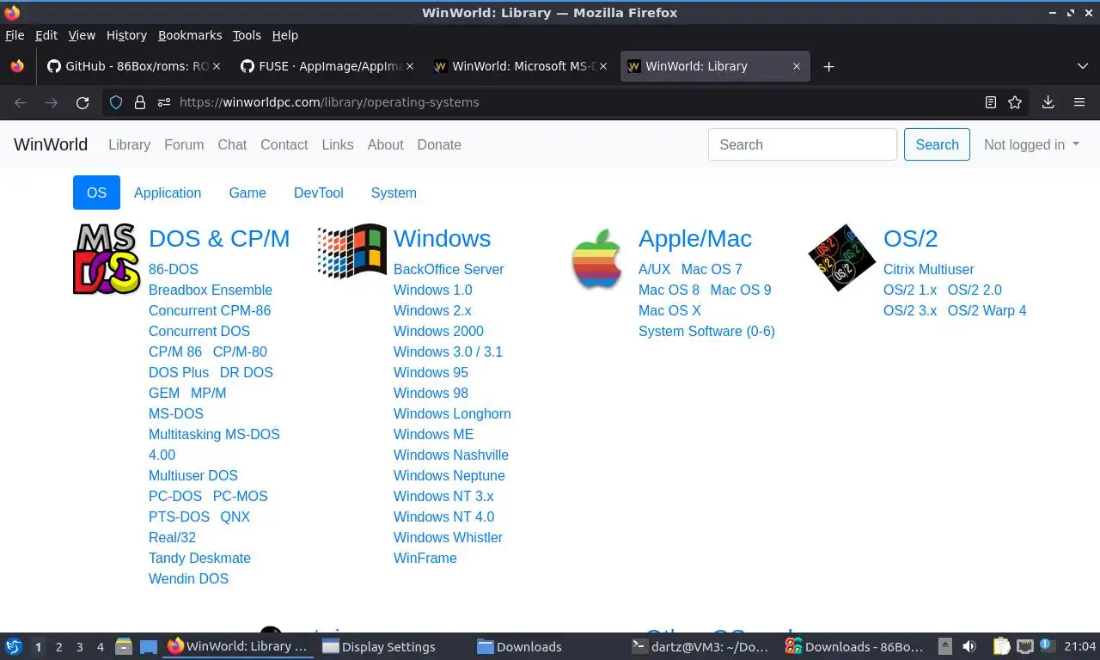Open the Tools menu
1100x660 pixels.
coord(247,35)
